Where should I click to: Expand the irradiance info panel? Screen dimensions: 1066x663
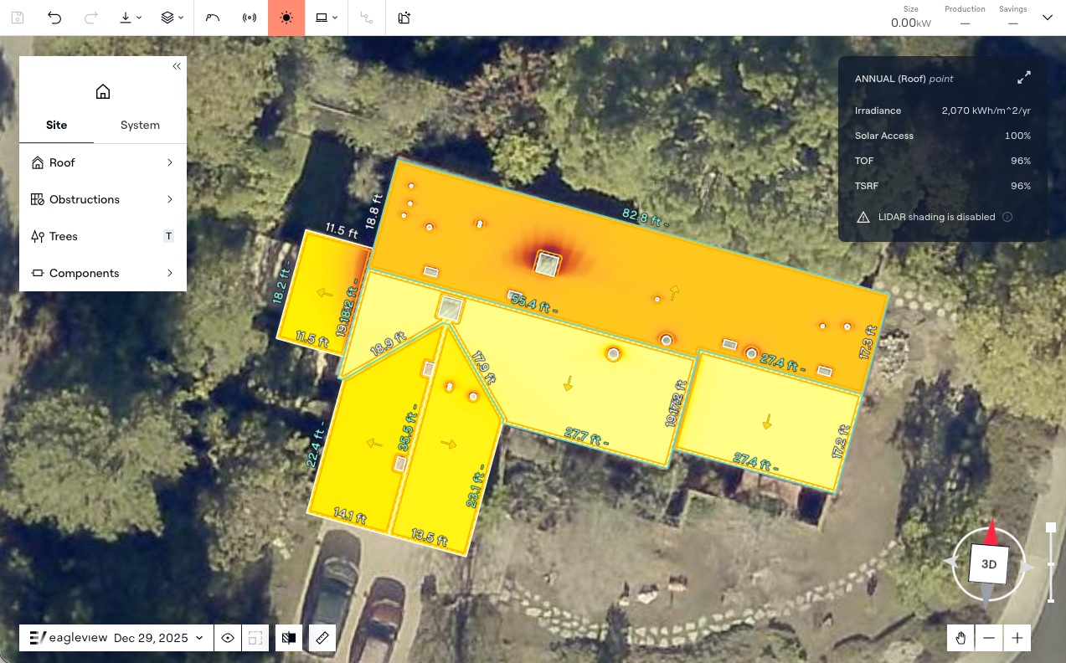tap(1023, 78)
